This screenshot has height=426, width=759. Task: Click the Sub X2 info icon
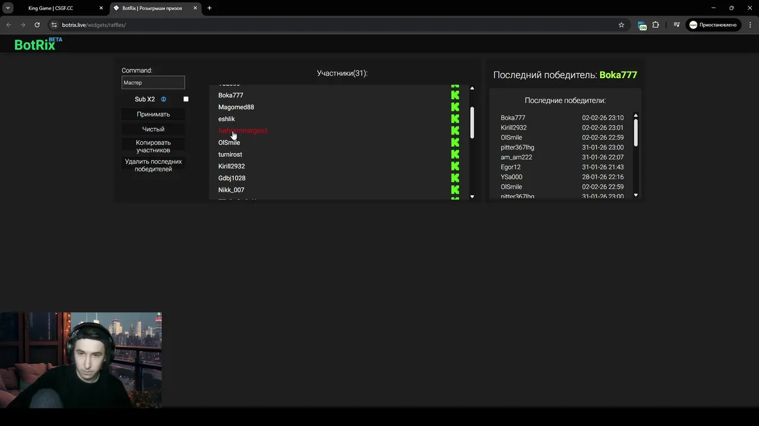[164, 99]
